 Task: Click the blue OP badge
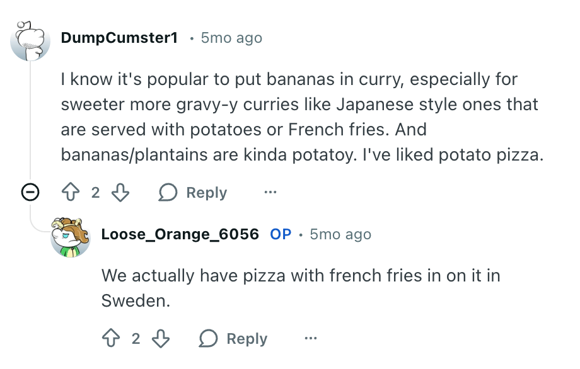click(281, 234)
